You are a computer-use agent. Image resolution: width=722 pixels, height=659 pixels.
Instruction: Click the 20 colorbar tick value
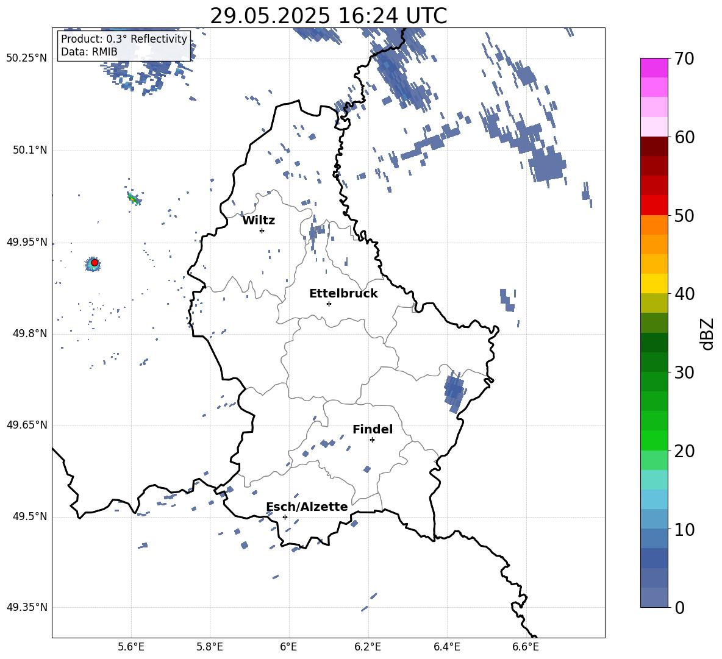click(684, 451)
